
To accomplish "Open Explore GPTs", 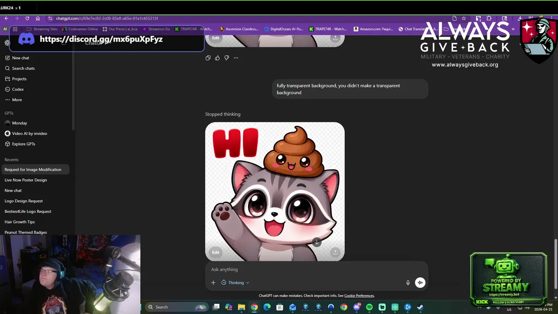I will (x=35, y=144).
